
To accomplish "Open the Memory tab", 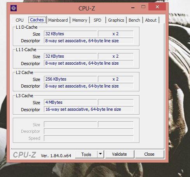I will (x=80, y=20).
